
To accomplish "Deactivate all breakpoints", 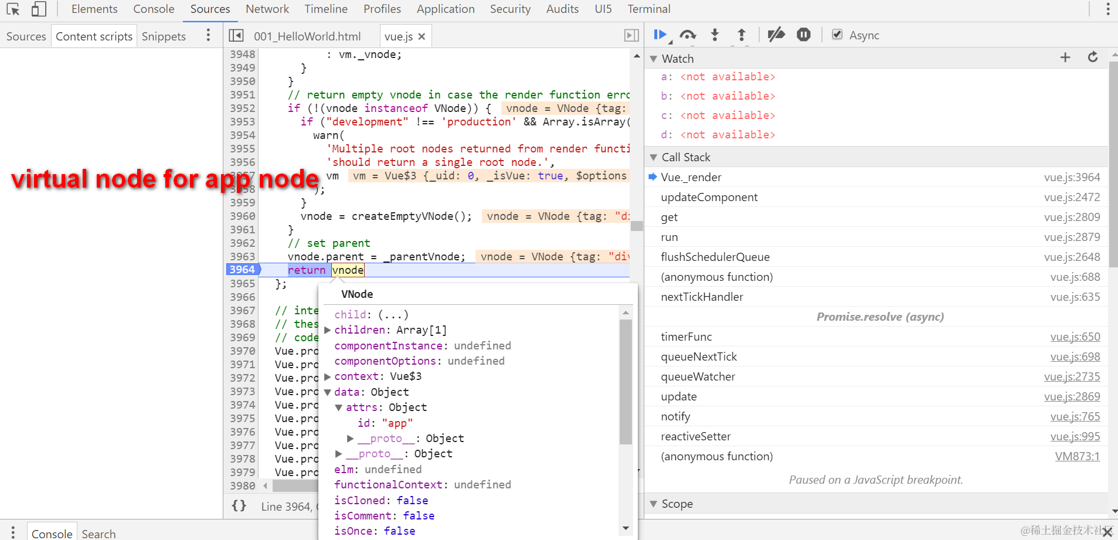I will coord(776,35).
